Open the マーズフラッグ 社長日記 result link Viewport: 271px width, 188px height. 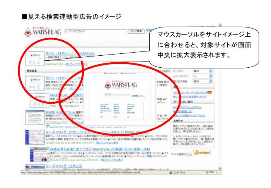pos(64,166)
